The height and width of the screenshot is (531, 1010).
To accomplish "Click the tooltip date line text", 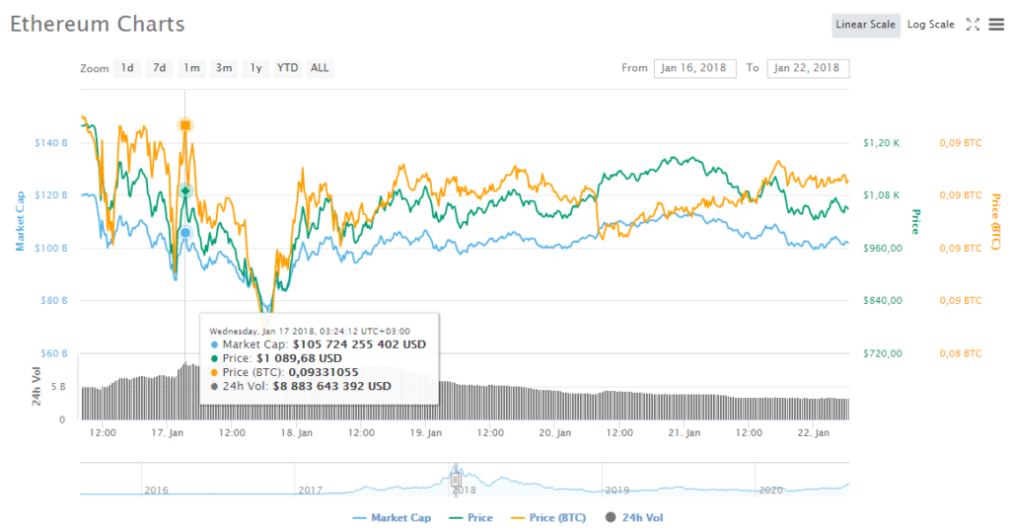I will [x=310, y=332].
